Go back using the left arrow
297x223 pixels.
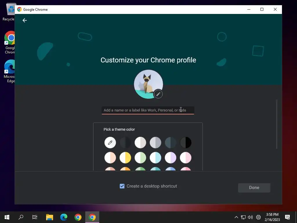(25, 20)
